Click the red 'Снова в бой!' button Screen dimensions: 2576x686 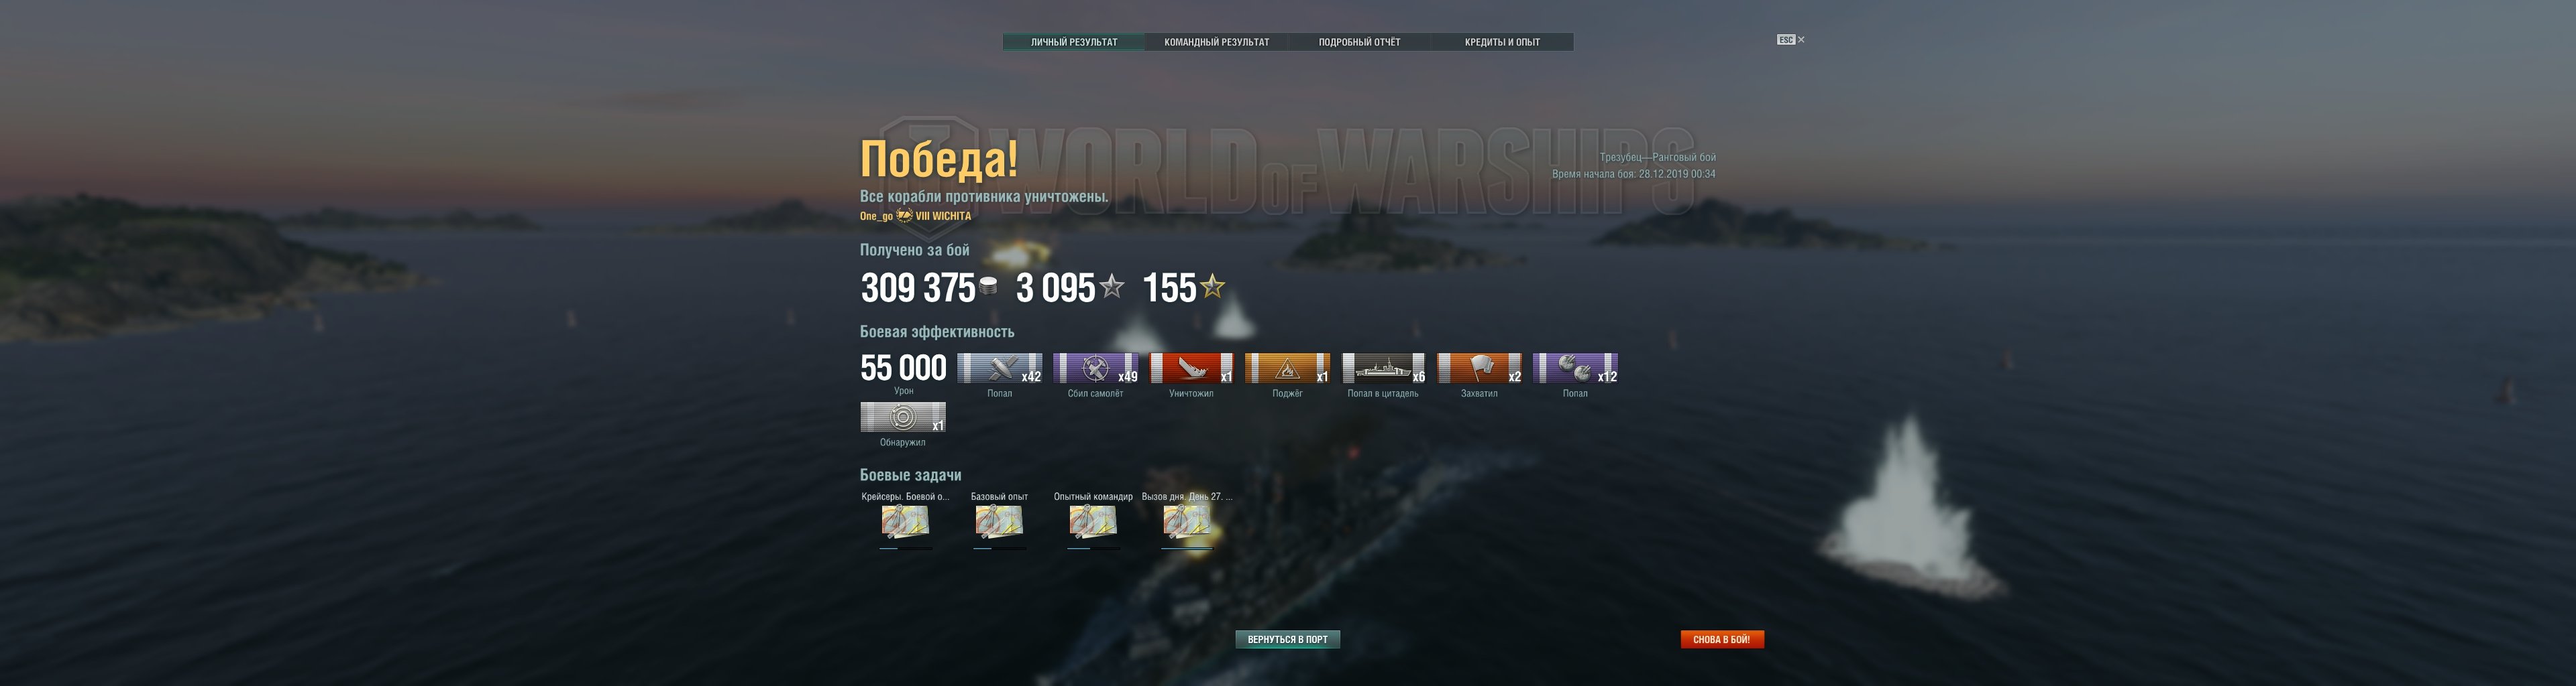pyautogui.click(x=1722, y=639)
